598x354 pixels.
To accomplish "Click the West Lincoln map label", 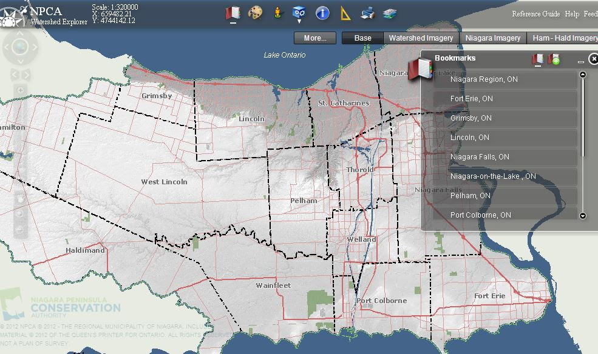I will click(x=164, y=182).
